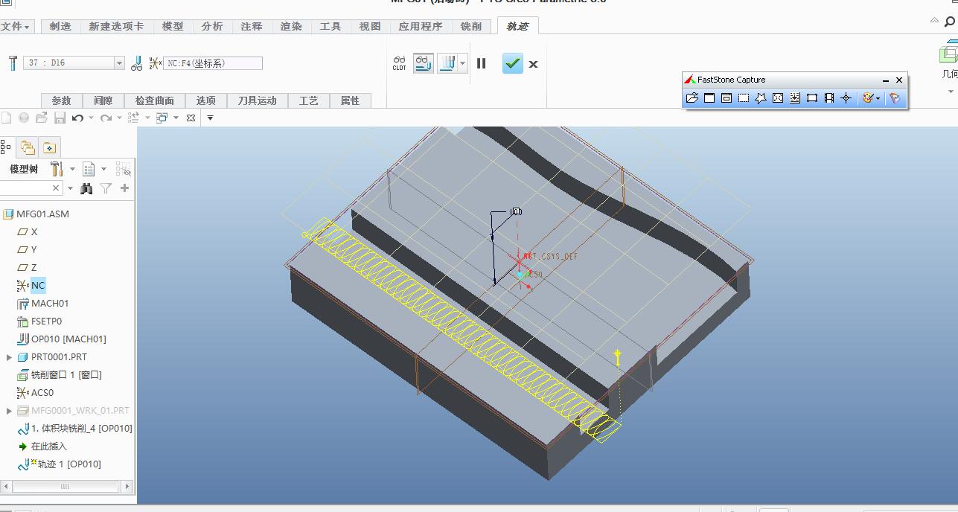The image size is (958, 512).
Task: Click the binoculars search icon in model tree
Action: coord(86,189)
